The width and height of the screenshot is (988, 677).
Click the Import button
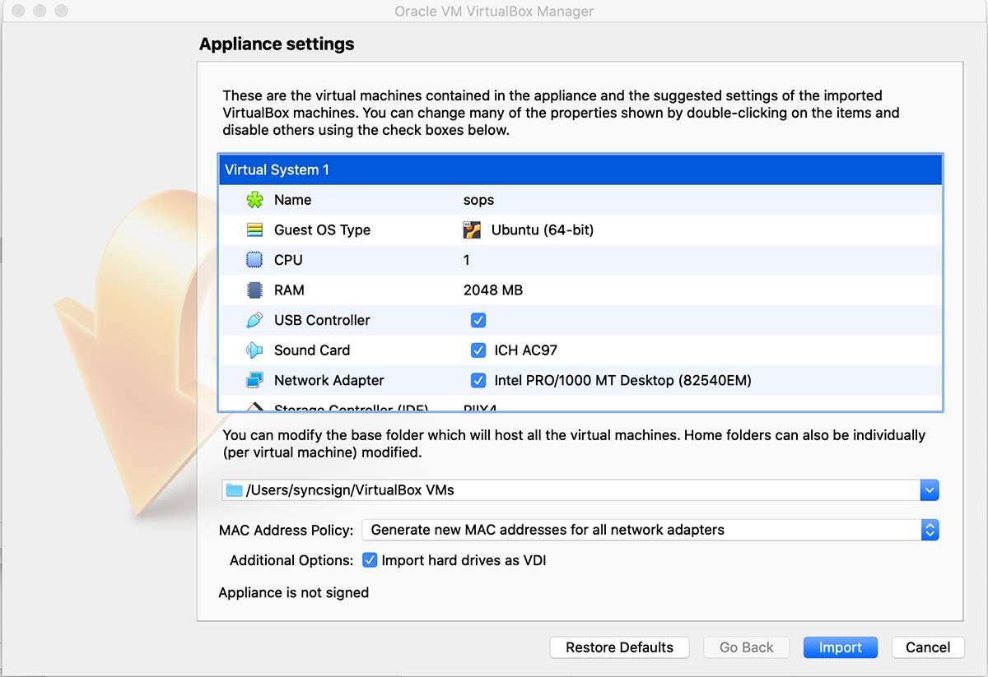pos(841,647)
